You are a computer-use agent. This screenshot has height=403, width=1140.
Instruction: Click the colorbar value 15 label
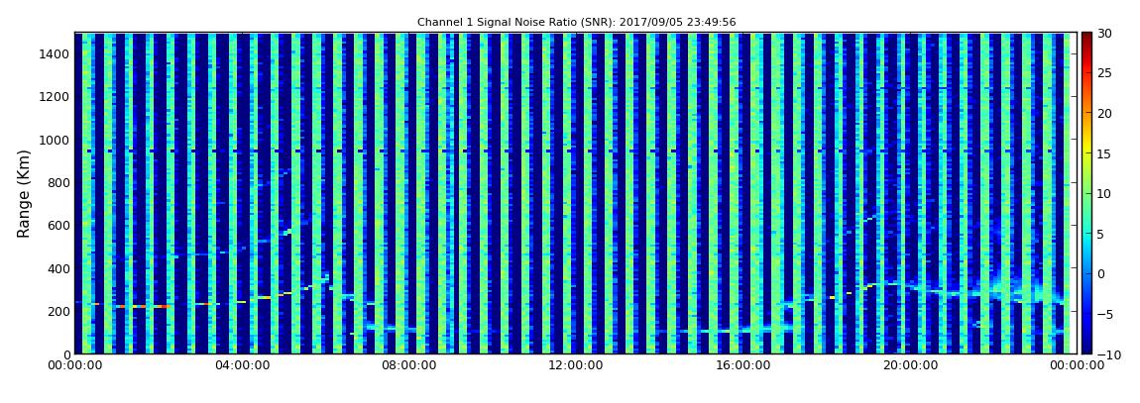pyautogui.click(x=1105, y=153)
